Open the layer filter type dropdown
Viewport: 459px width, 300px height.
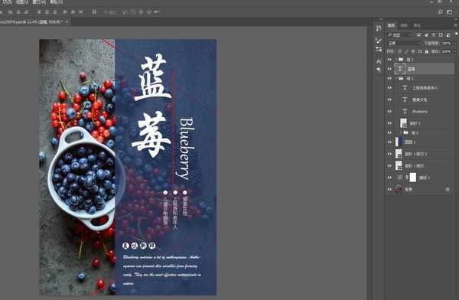399,35
